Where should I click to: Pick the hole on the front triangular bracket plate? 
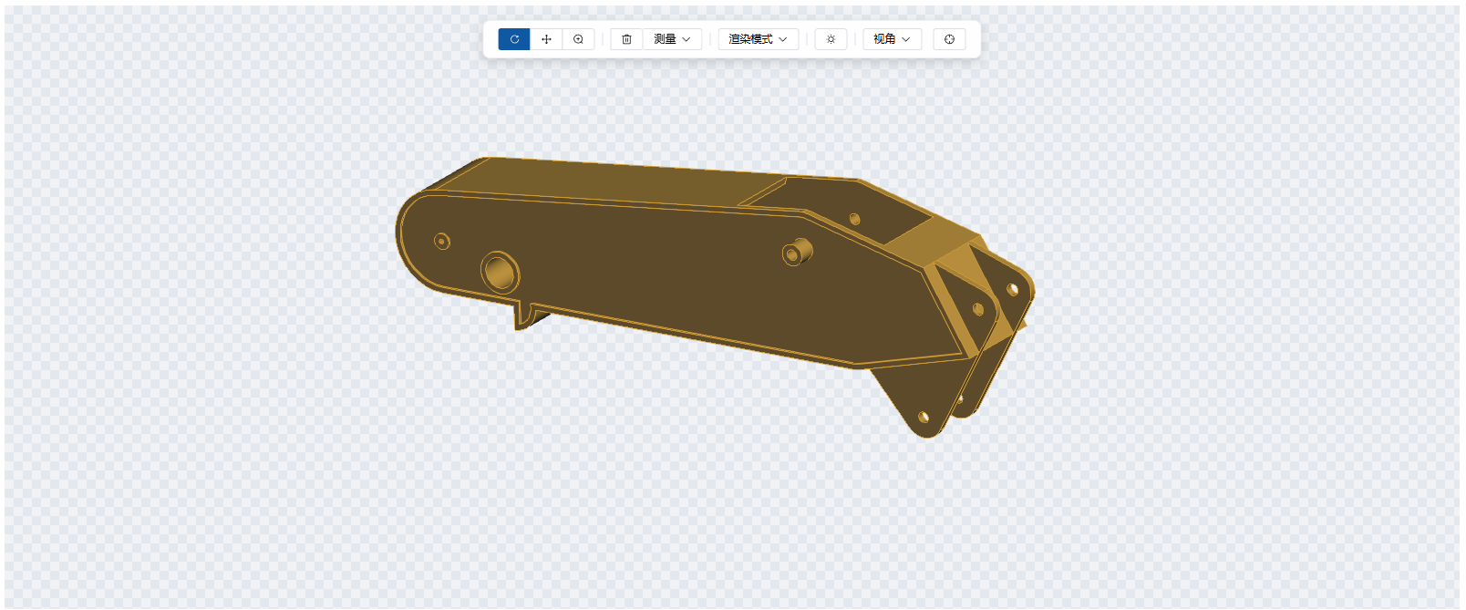pos(978,309)
